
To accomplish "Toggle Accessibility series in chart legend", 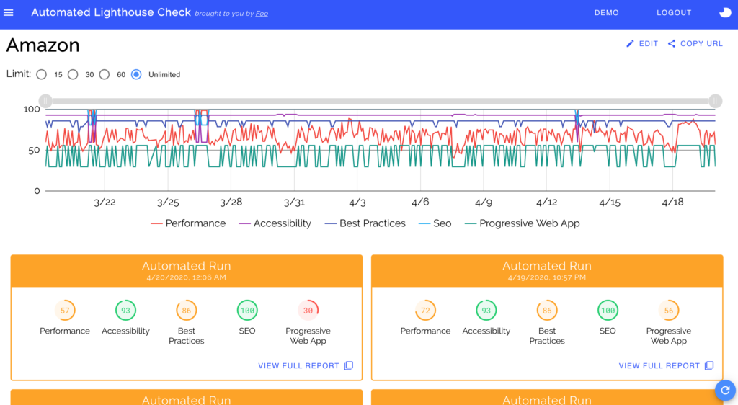I will [275, 223].
